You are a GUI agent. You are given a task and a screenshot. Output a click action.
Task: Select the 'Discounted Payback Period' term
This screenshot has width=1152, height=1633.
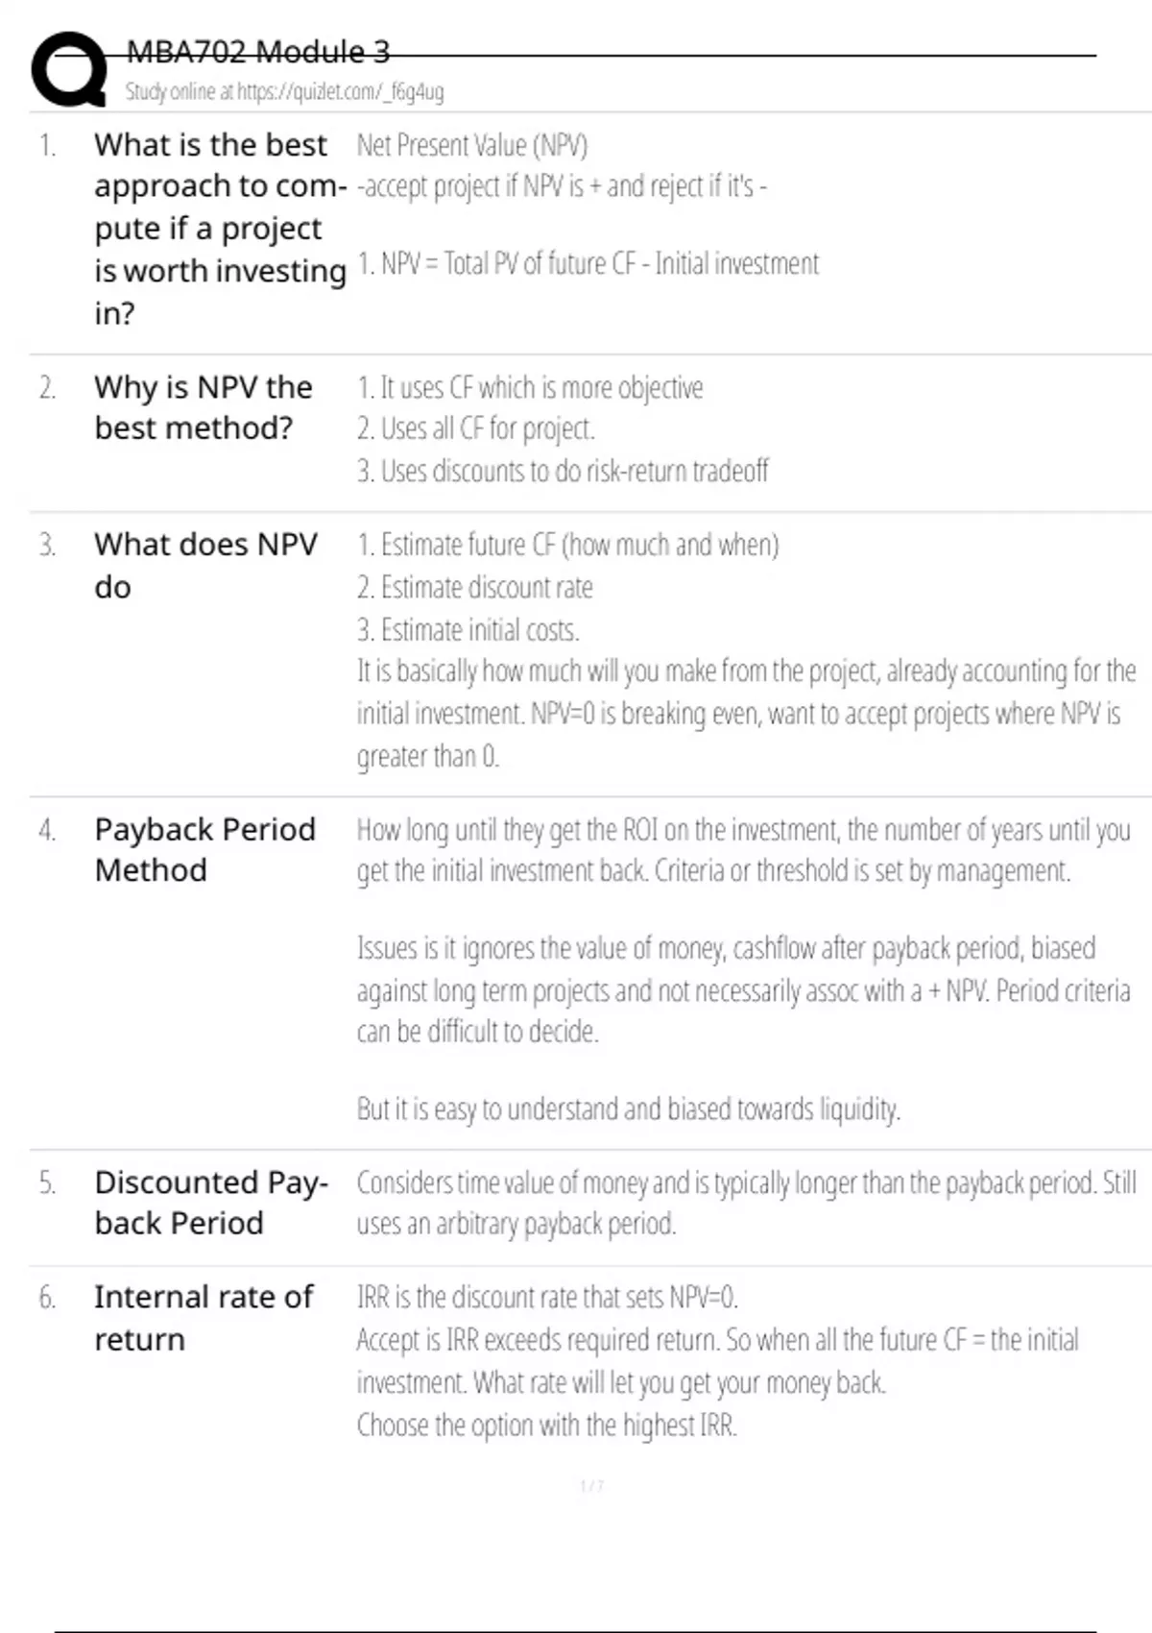pyautogui.click(x=211, y=1202)
